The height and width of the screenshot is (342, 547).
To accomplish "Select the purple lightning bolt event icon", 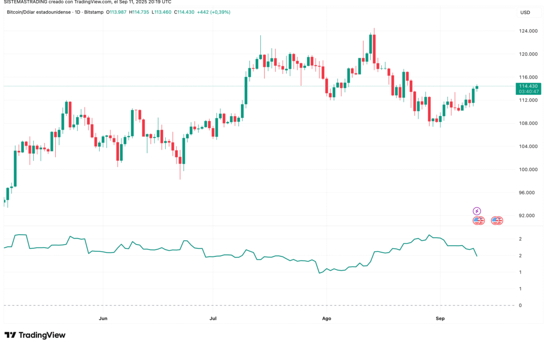I will [477, 210].
